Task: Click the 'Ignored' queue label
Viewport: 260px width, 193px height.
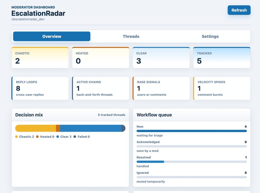Action: pyautogui.click(x=143, y=173)
